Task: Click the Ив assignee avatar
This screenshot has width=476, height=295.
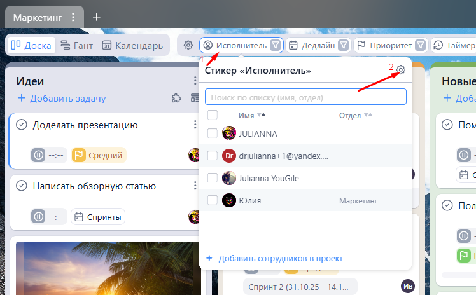Action: (408, 286)
